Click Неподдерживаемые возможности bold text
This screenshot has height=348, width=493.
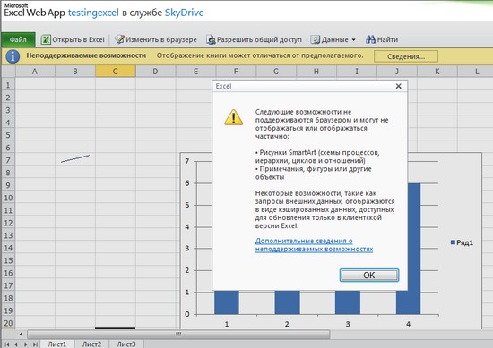(x=86, y=55)
